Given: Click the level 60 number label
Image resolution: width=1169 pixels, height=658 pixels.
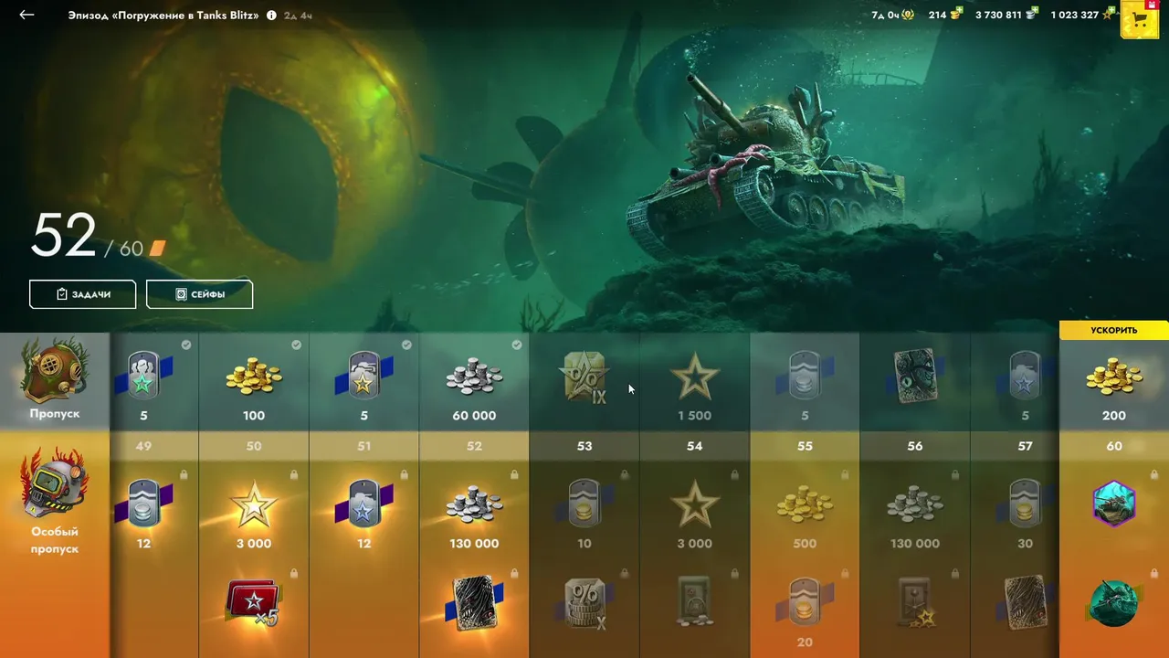Looking at the screenshot, I should pos(1114,446).
